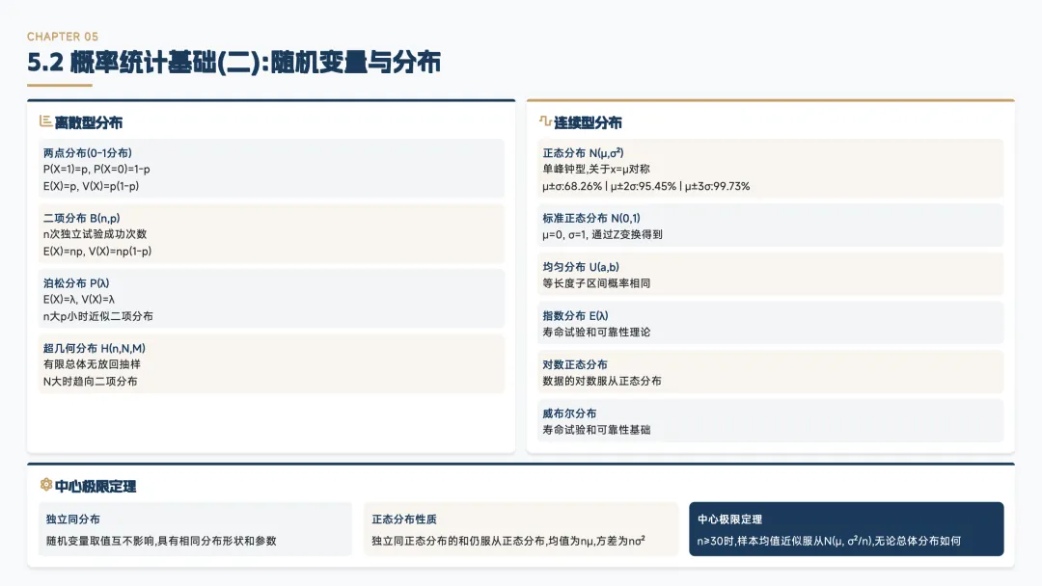Click the line 等长度子区间概率相同
Viewport: 1042px width, 586px height.
click(x=596, y=283)
